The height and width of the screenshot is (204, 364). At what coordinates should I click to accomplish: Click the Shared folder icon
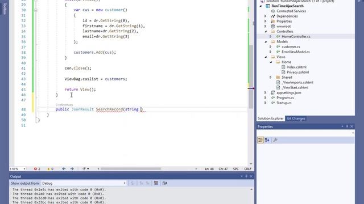pyautogui.click(x=278, y=77)
